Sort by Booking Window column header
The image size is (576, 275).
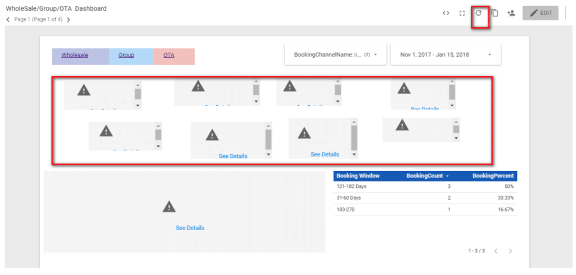[x=358, y=176]
